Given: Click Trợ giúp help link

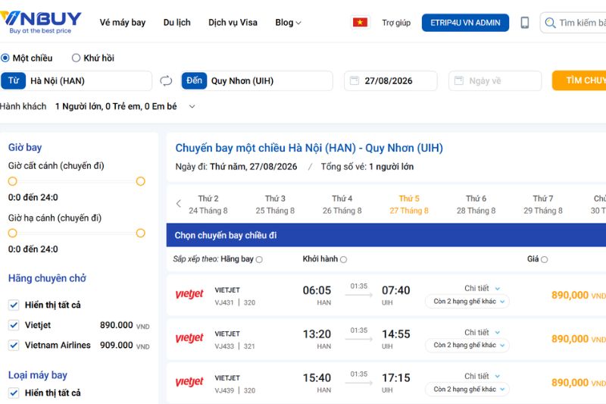Looking at the screenshot, I should (396, 23).
